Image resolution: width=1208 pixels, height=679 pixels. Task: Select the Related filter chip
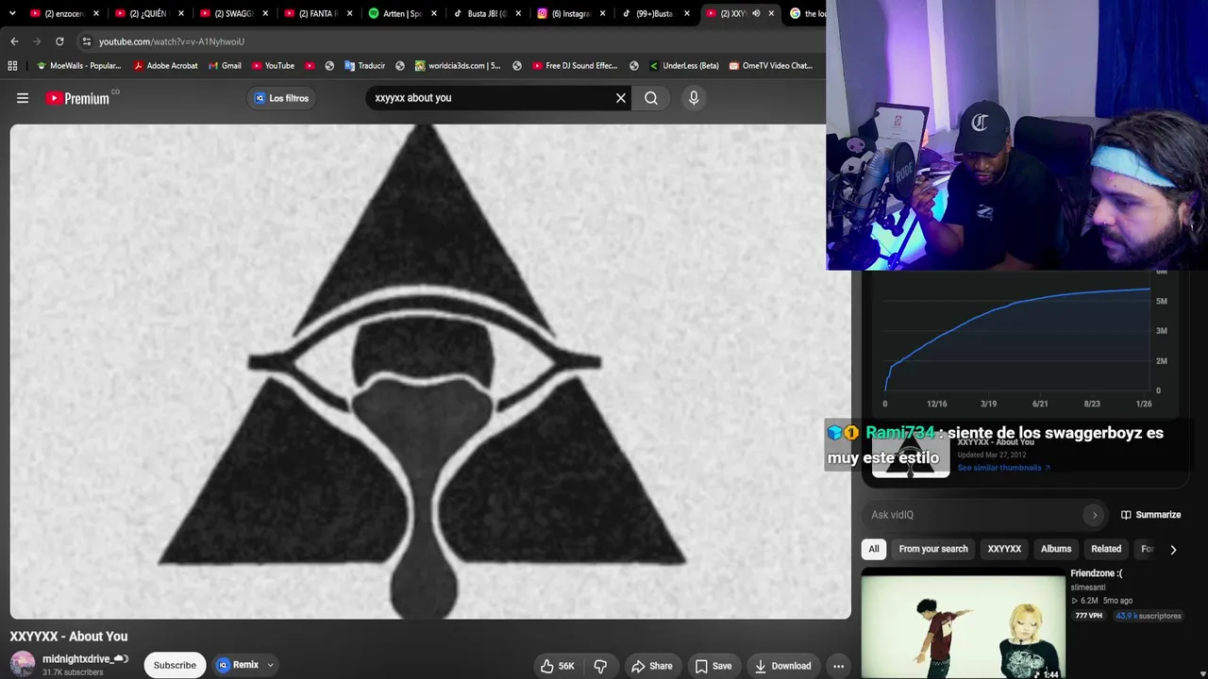click(x=1106, y=549)
